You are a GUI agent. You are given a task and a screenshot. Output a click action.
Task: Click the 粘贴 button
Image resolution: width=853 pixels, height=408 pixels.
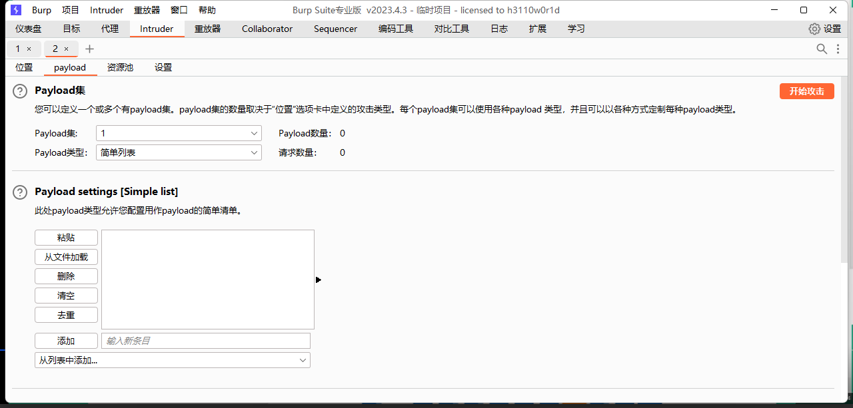tap(66, 238)
